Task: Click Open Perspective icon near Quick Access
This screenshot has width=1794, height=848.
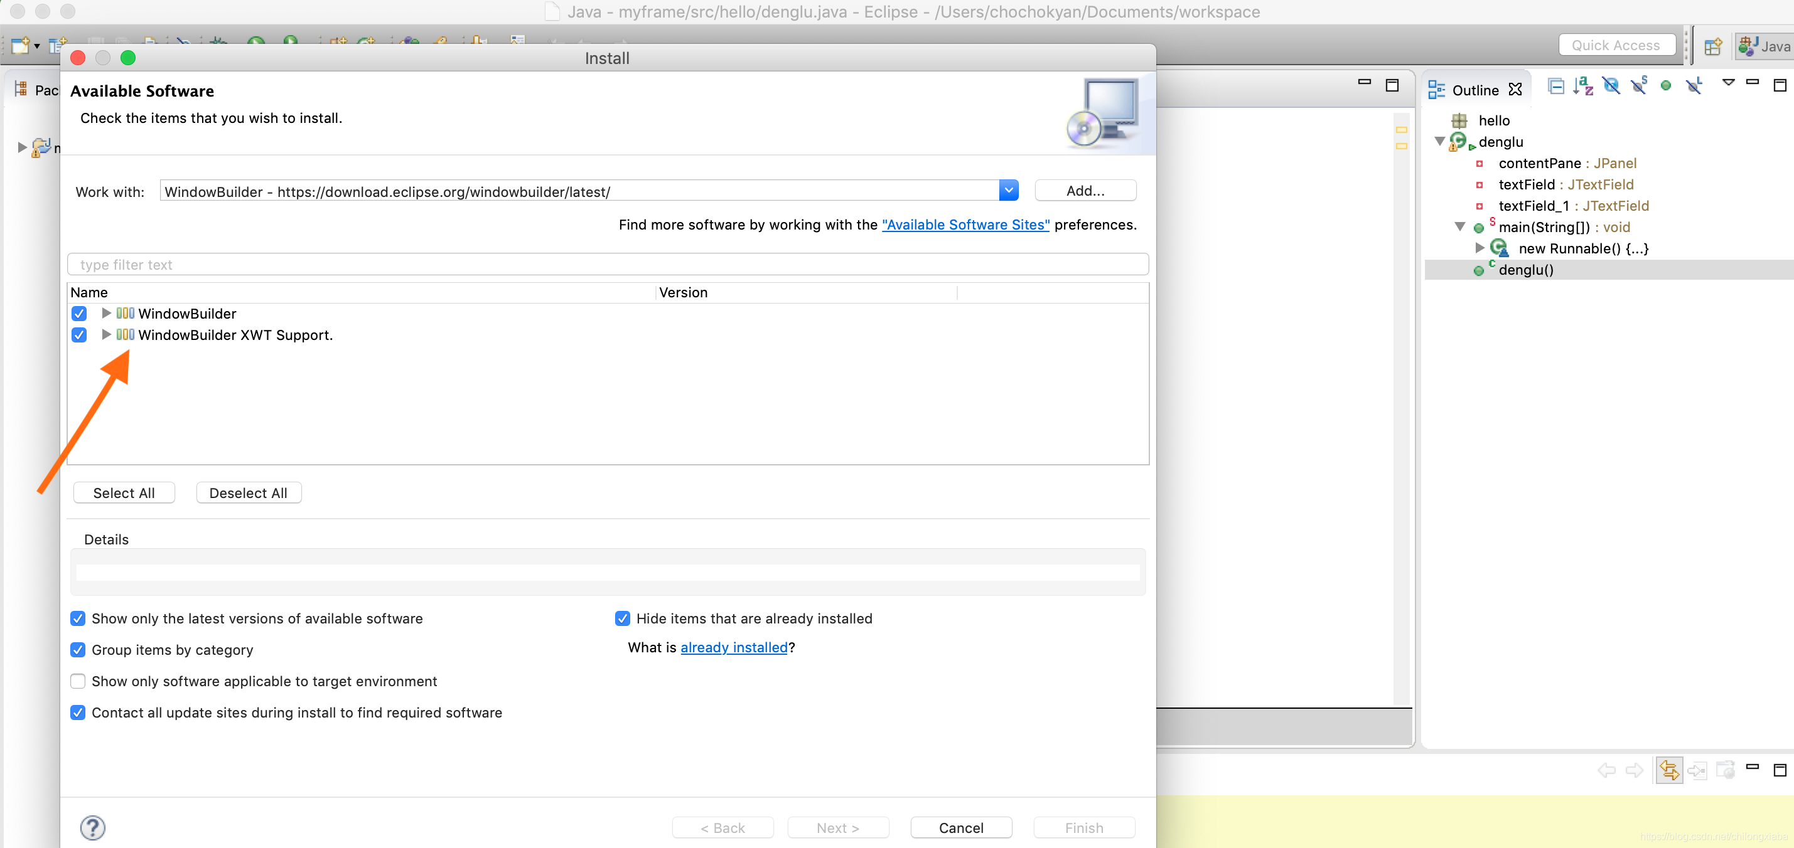Action: click(1712, 46)
